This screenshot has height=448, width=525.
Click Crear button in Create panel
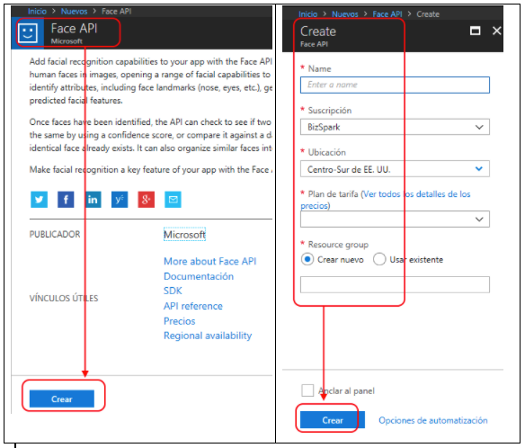click(x=333, y=420)
